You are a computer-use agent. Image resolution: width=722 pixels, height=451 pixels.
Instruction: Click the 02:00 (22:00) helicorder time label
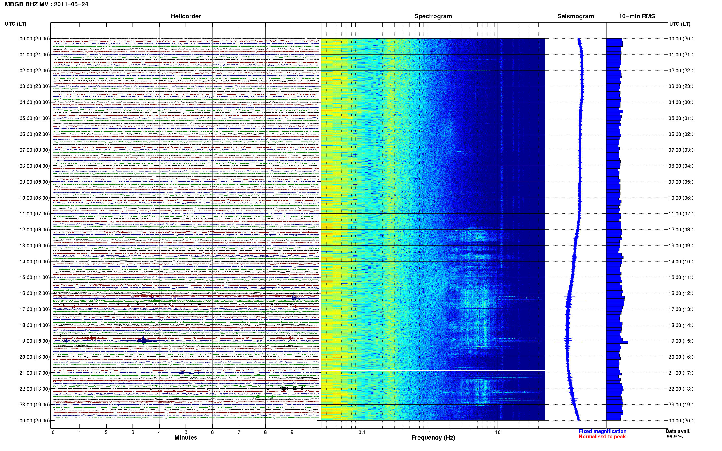point(35,71)
